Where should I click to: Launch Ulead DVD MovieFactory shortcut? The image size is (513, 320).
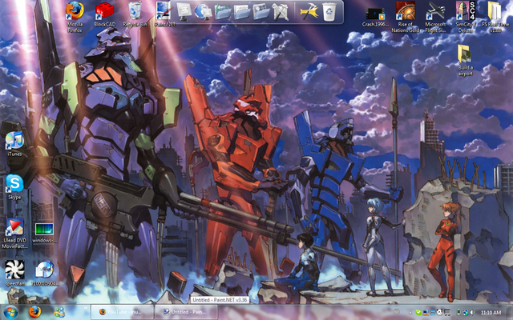[14, 234]
